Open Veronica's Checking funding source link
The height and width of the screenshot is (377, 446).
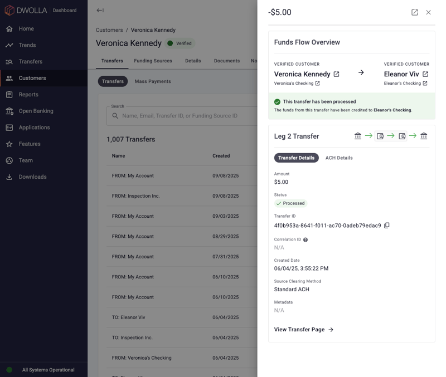[317, 84]
